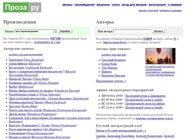
Task: Open author 'Ольга Студенцова' page
Action: tap(64, 125)
